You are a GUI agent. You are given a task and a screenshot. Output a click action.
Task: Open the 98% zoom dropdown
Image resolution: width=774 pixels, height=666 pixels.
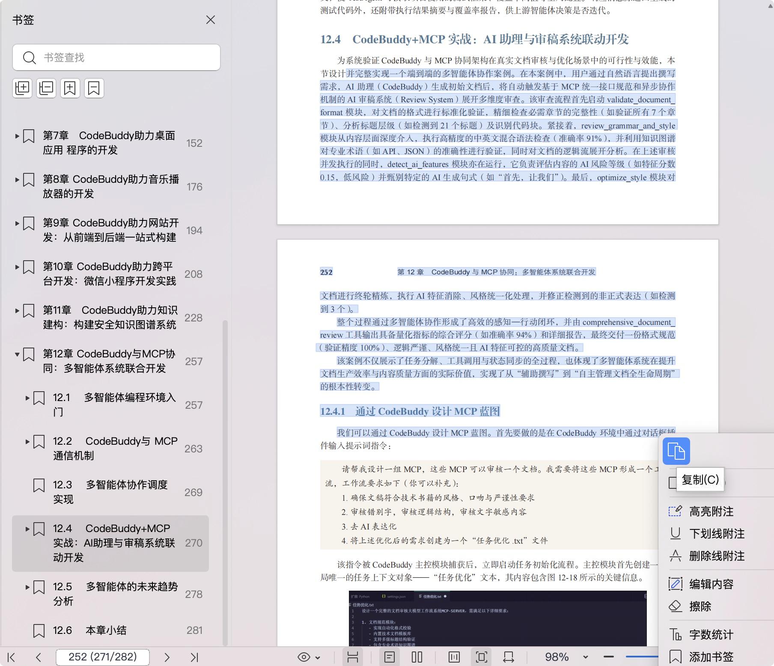tap(585, 657)
